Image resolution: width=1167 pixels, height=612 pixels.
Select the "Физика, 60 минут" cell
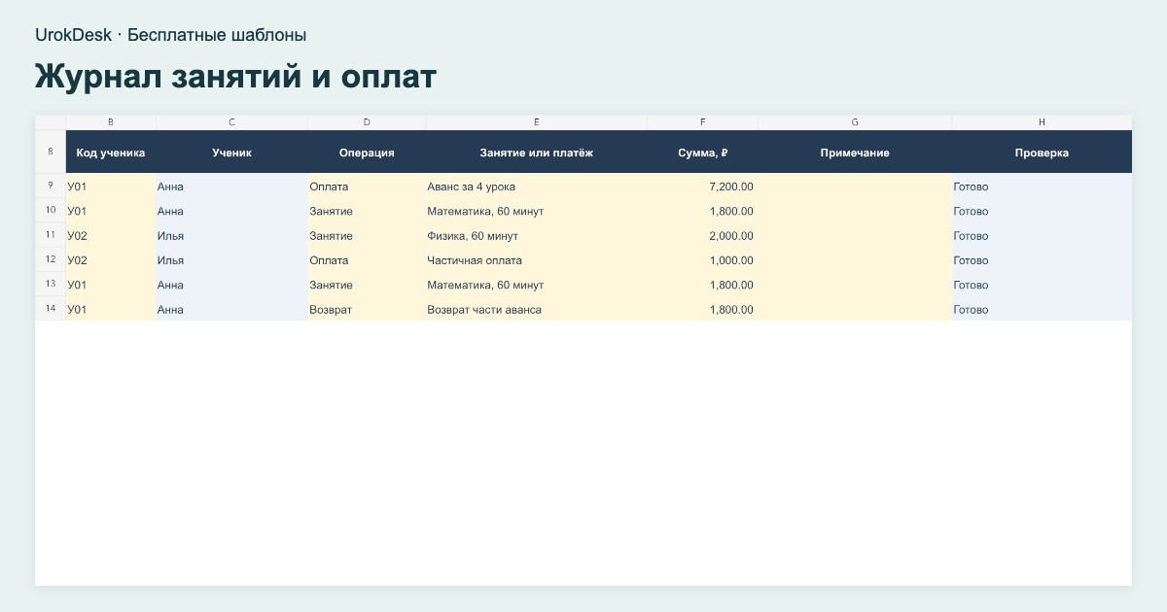pyautogui.click(x=537, y=236)
